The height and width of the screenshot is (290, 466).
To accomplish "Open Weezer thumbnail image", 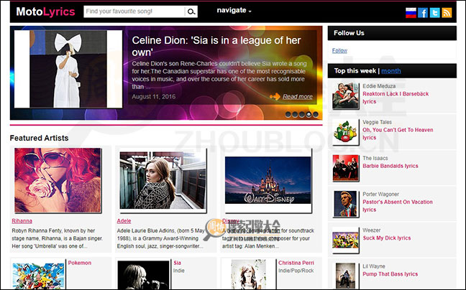I will coord(345,240).
